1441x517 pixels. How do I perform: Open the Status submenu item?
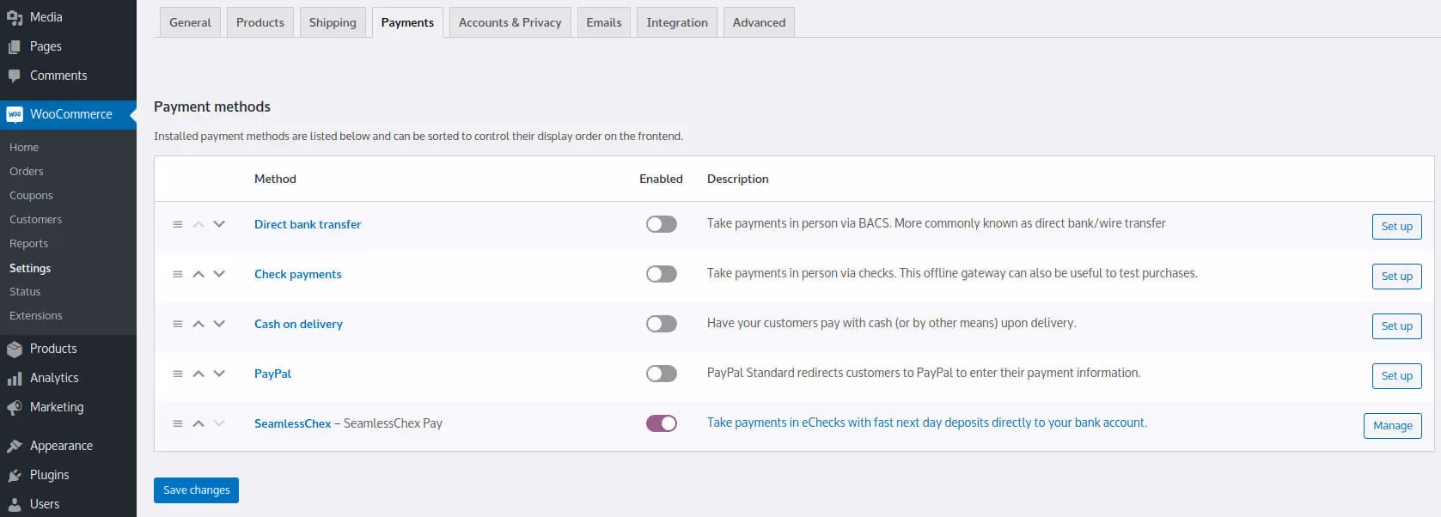[x=25, y=292]
